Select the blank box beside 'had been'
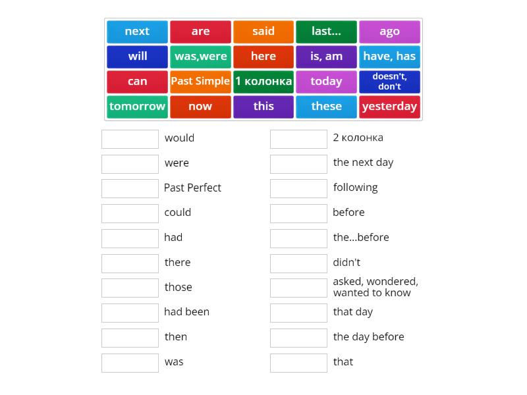Screen dimensions: 527x395 coord(130,313)
